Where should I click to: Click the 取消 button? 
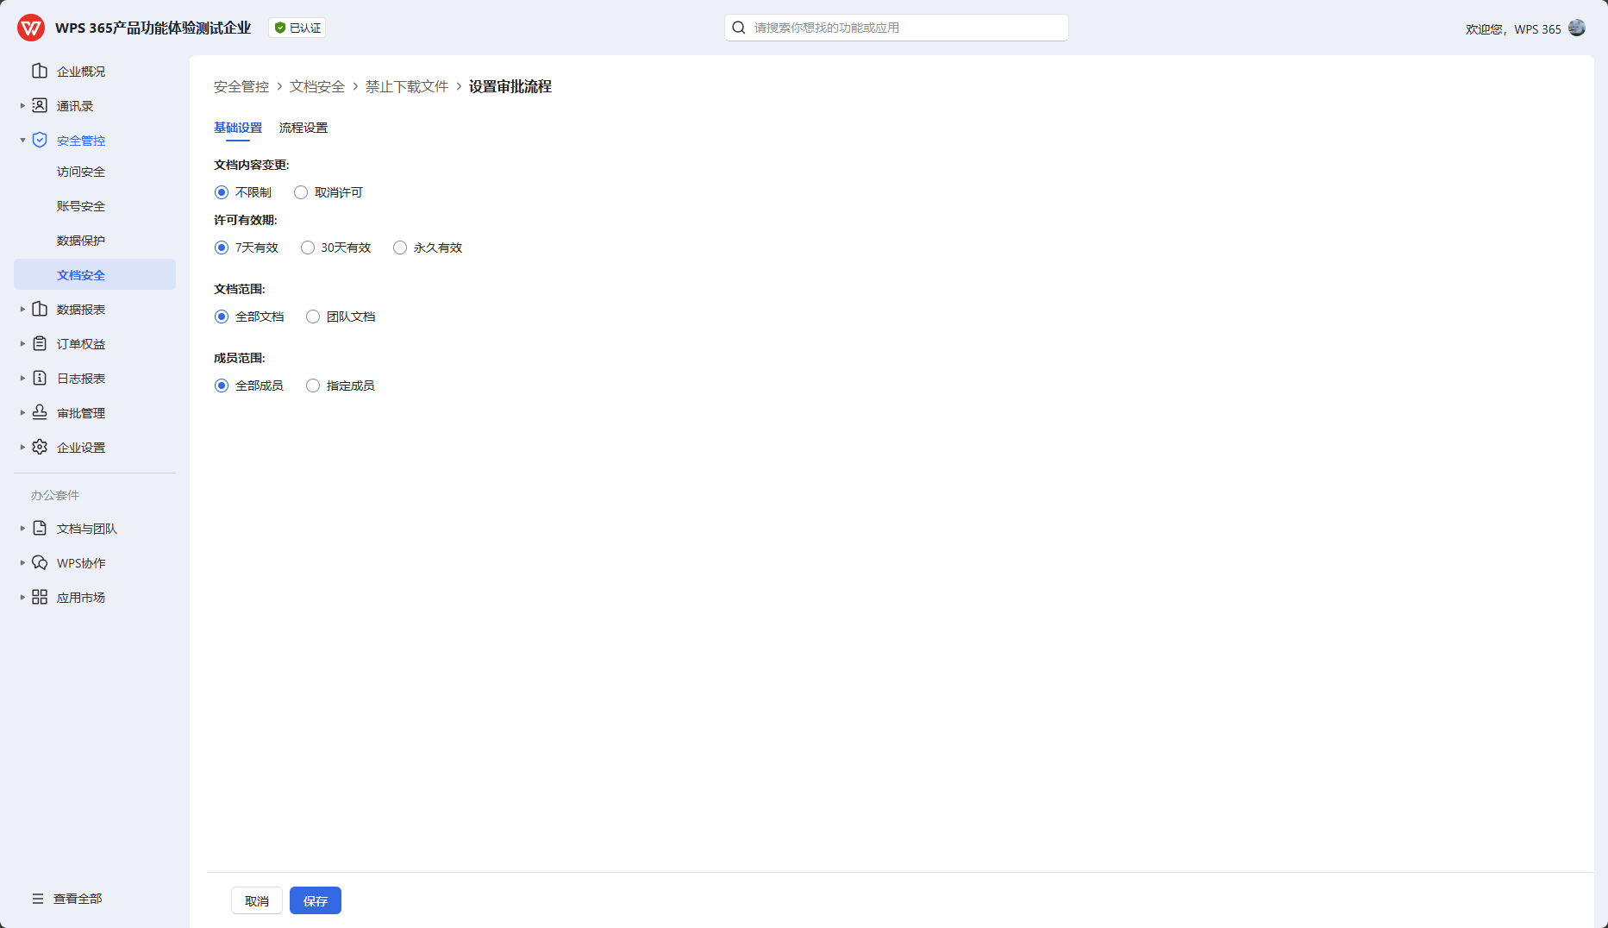pyautogui.click(x=257, y=900)
